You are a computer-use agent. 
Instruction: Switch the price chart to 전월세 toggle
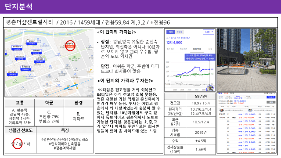[179, 32]
